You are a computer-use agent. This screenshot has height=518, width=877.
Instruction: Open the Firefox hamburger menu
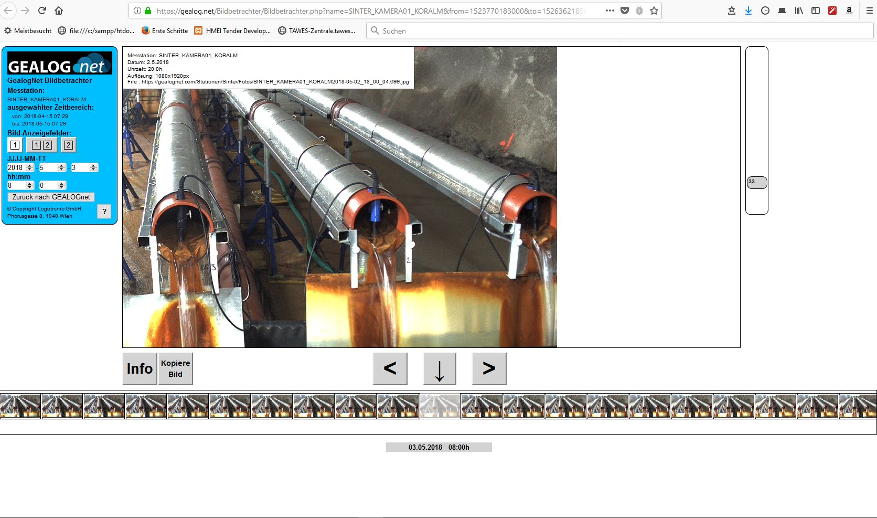click(x=869, y=10)
